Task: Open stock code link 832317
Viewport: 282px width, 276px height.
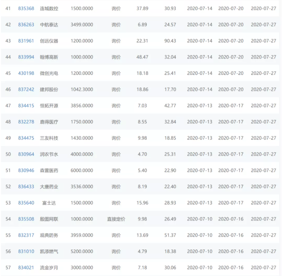Action: 26,235
